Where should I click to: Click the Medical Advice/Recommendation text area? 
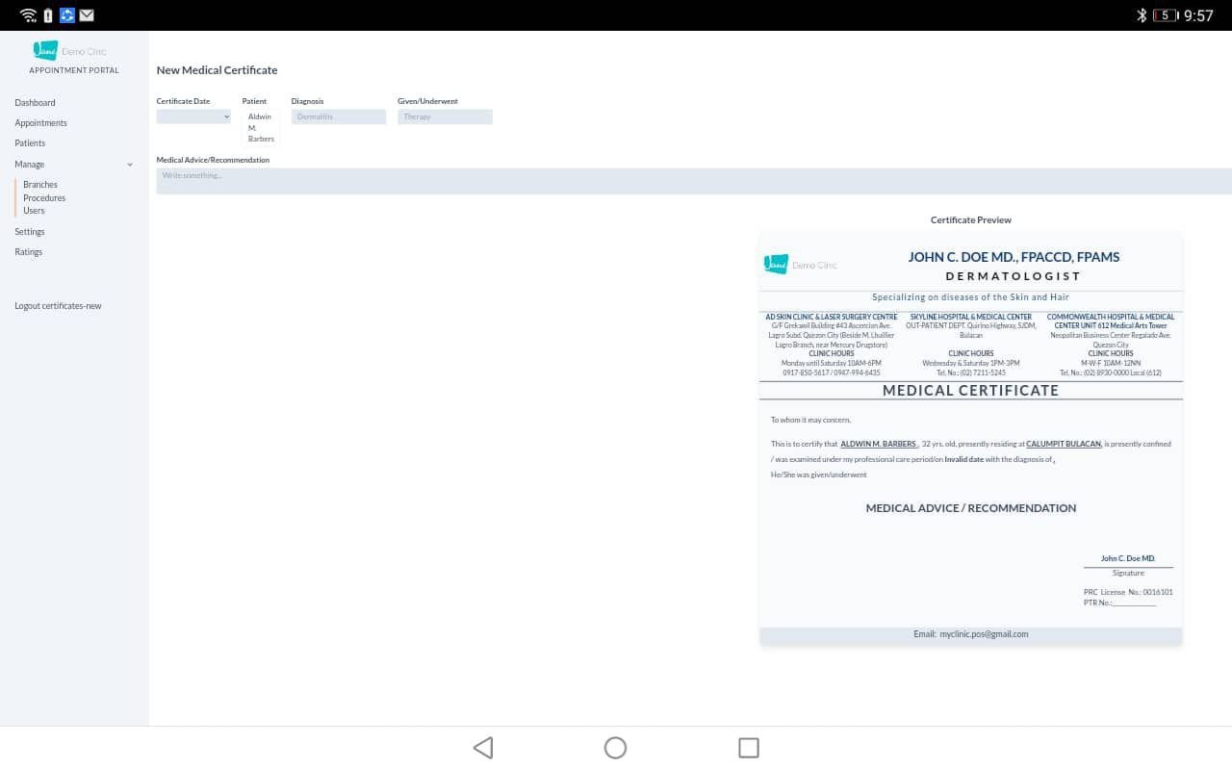click(x=693, y=181)
